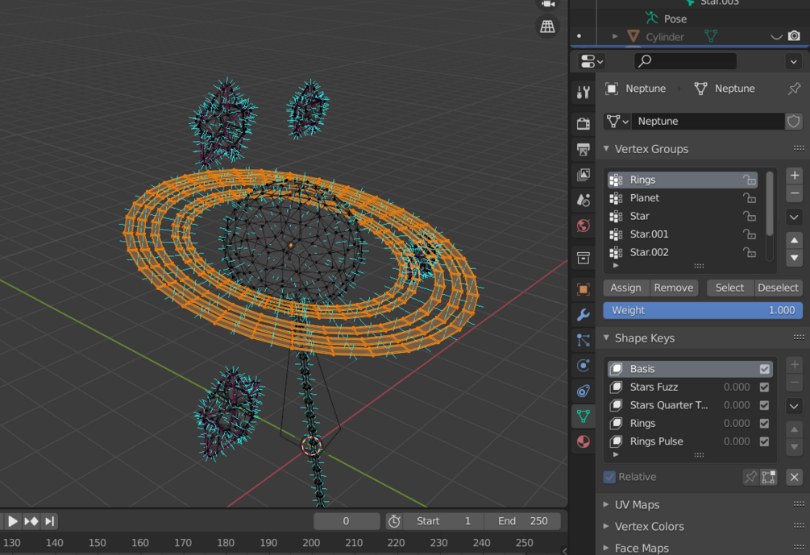Disable the Stars Quarter T... shape key checkbox
Image resolution: width=810 pixels, height=555 pixels.
coord(765,405)
